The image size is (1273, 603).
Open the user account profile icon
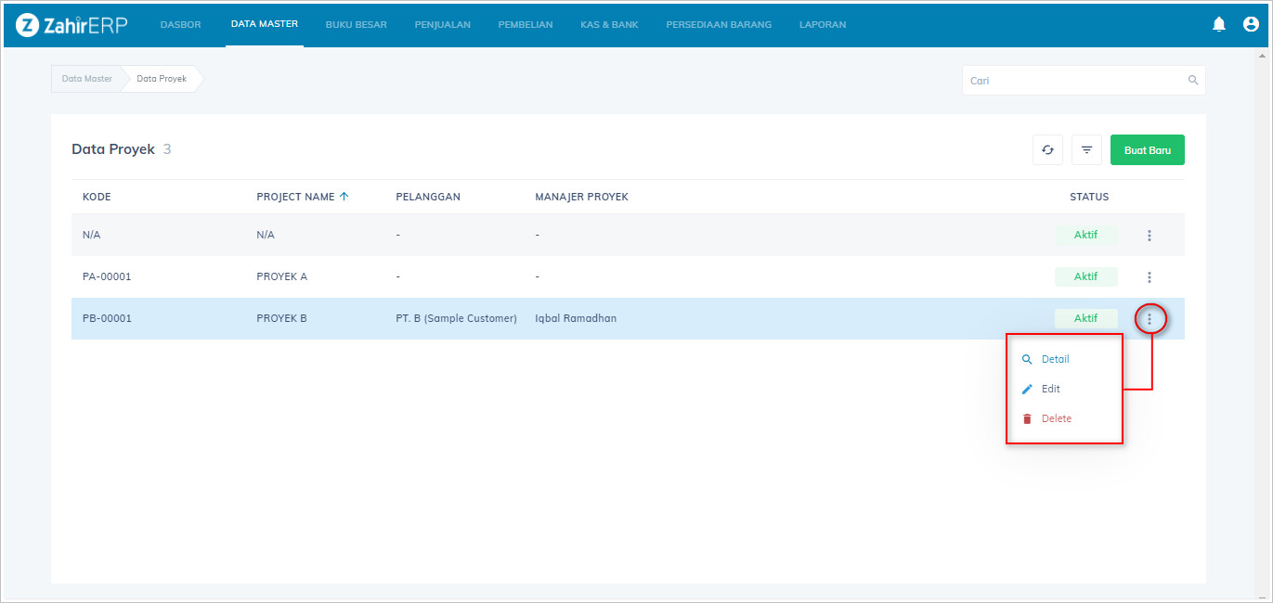click(1251, 25)
